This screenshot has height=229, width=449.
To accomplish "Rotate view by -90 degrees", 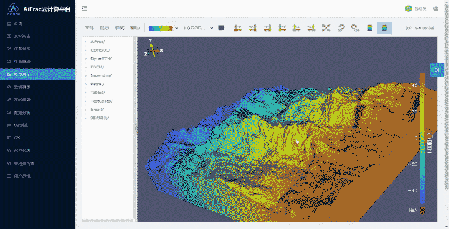I will click(340, 28).
